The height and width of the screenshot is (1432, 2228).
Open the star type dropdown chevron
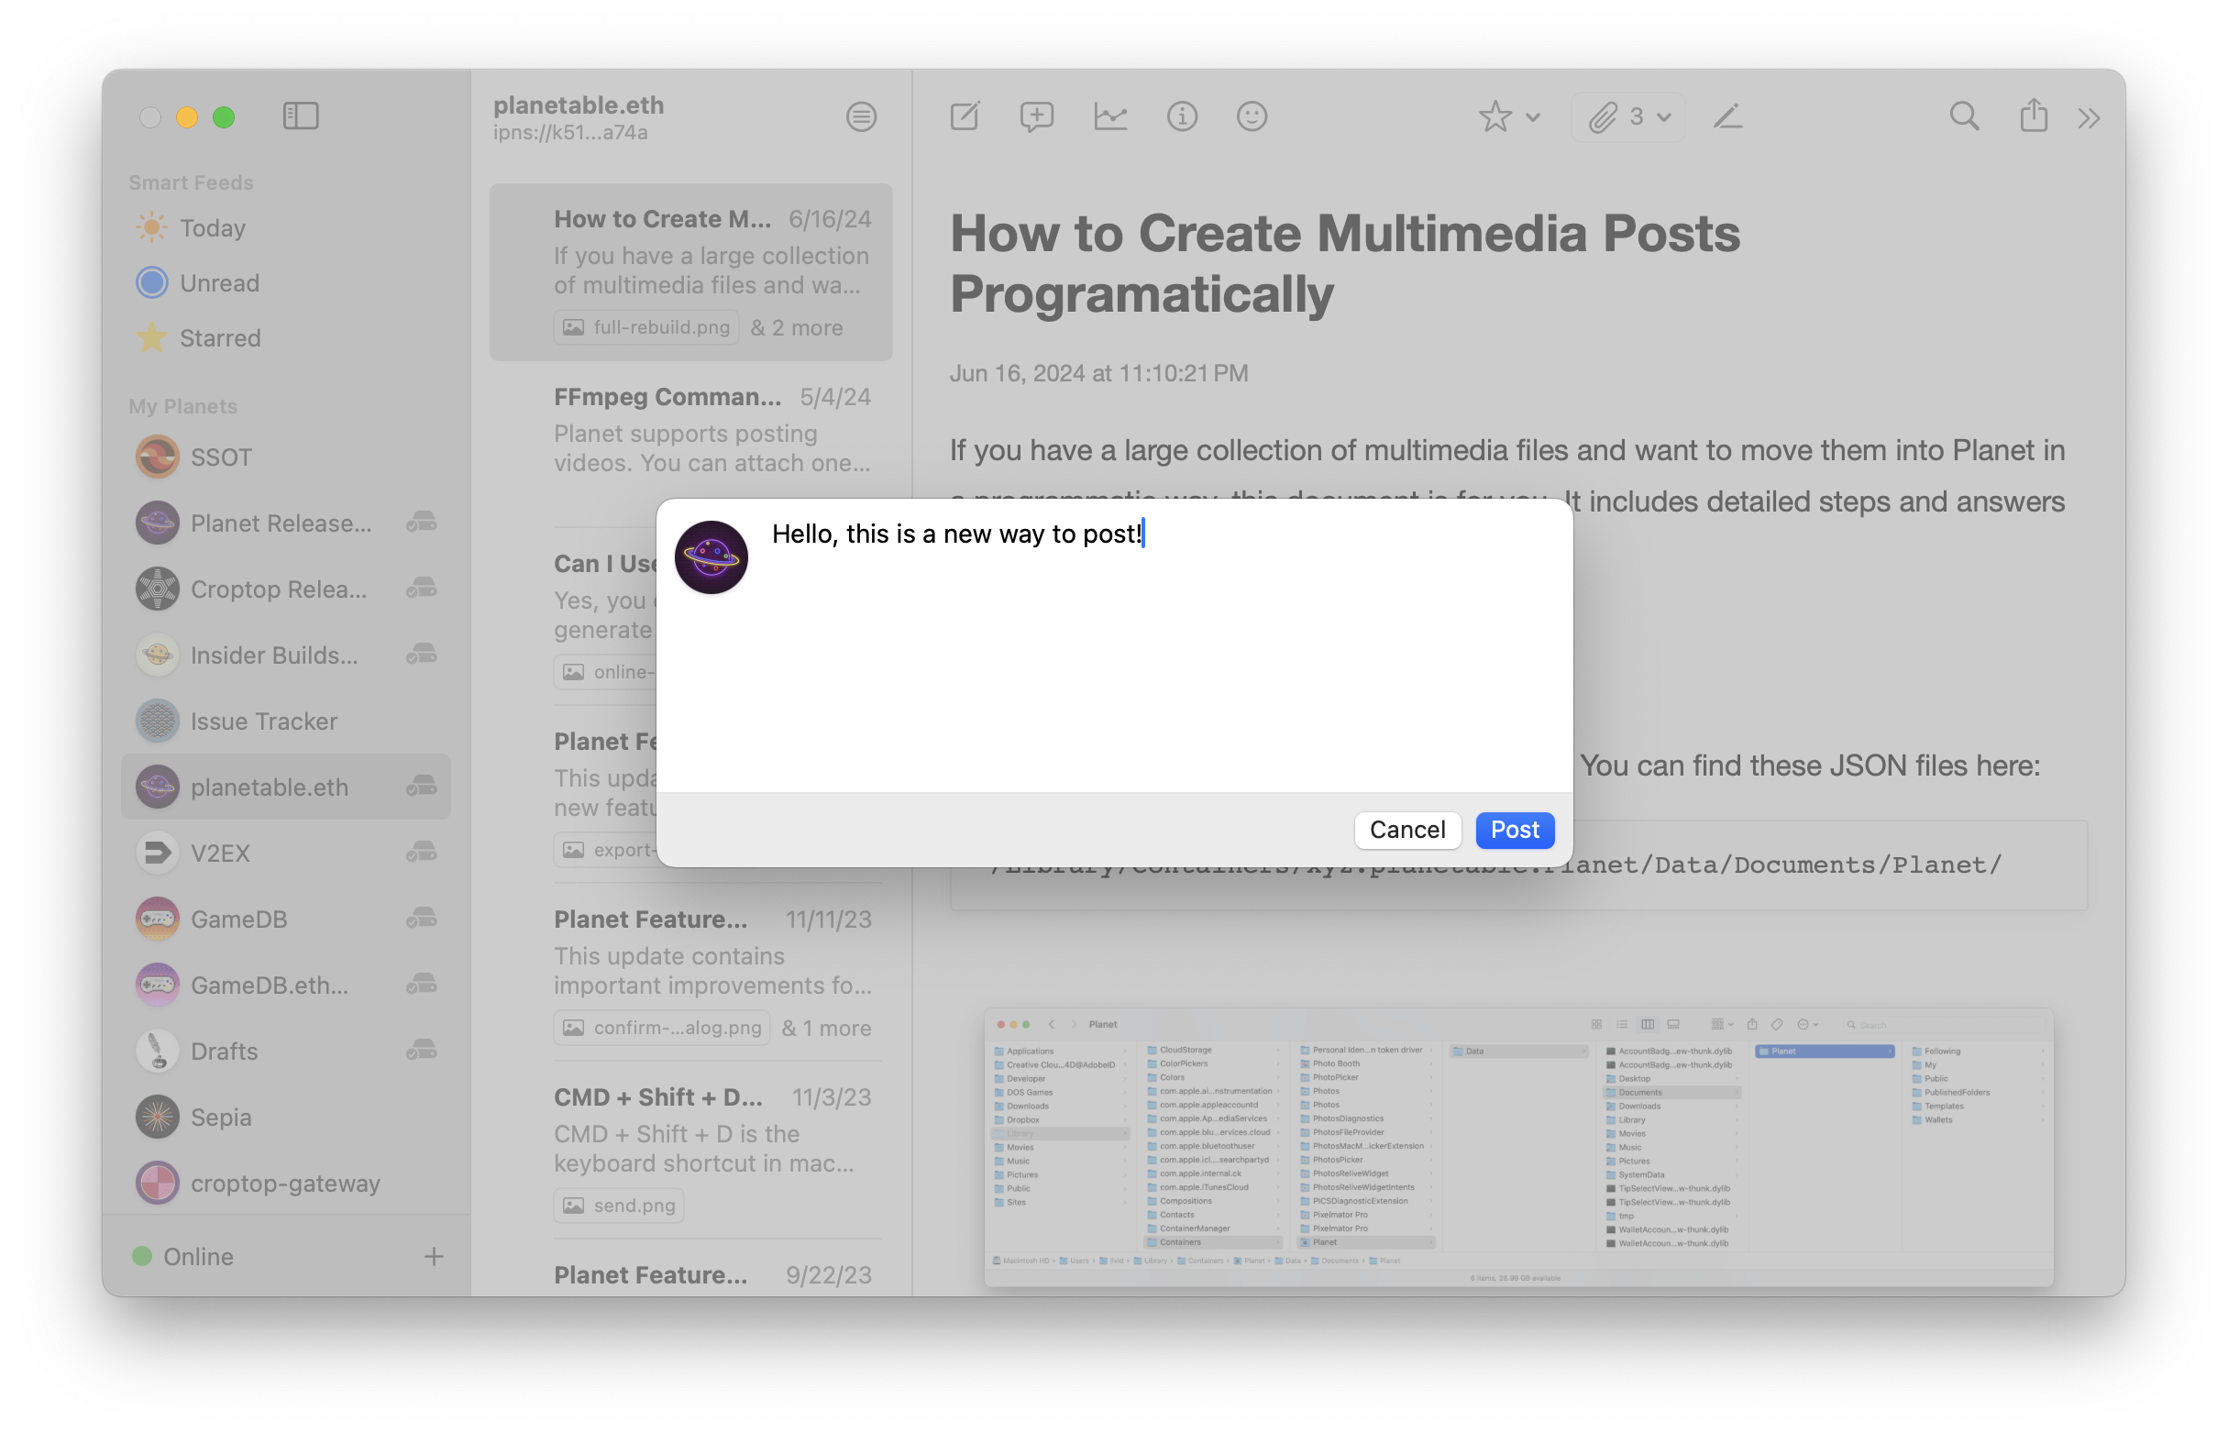point(1533,118)
